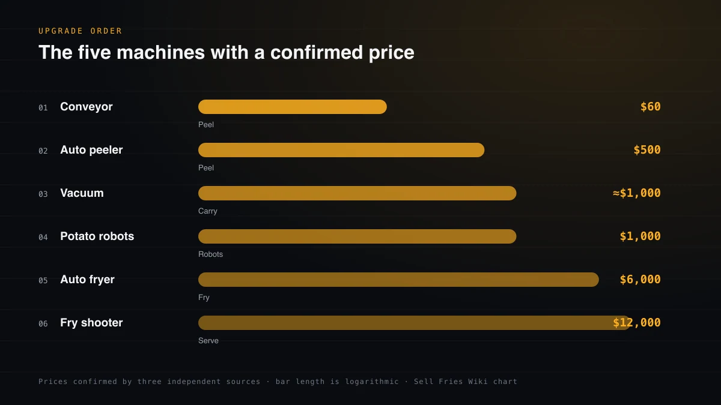721x405 pixels.
Task: Click the Conveyor machine label
Action: 87,107
